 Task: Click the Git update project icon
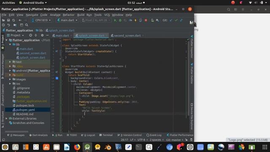pyautogui.click(x=171, y=20)
